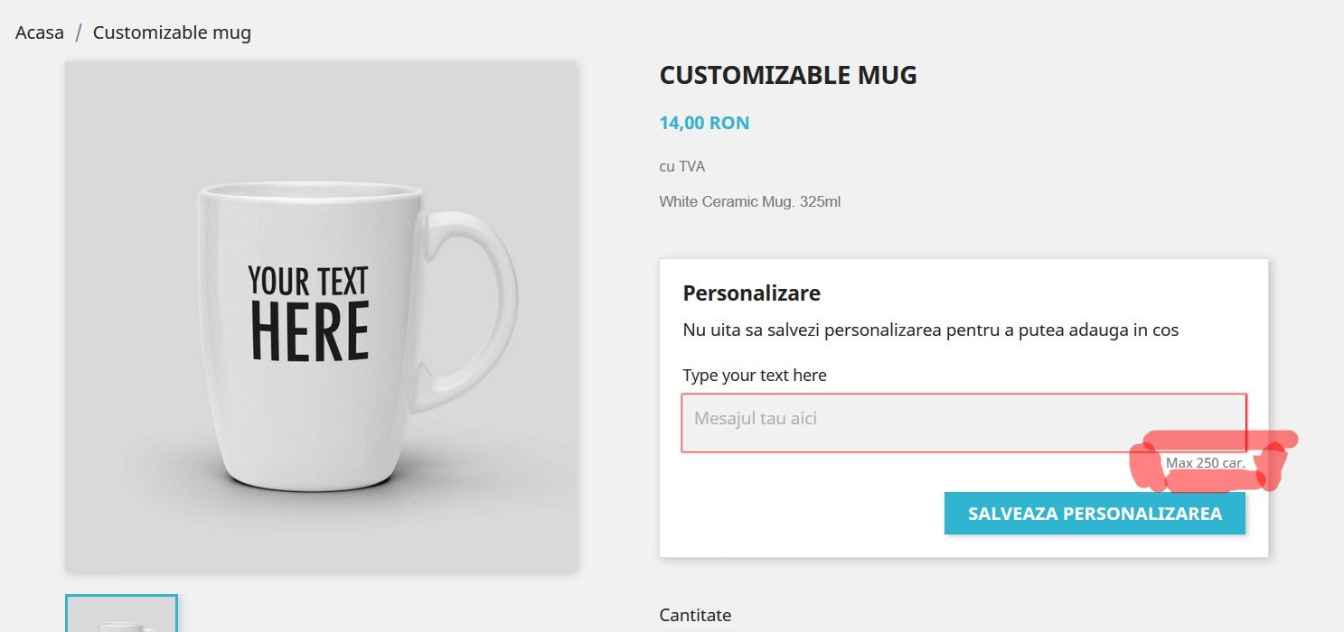Click the save-reminder text under Personalizare
Image resolution: width=1344 pixels, height=632 pixels.
[930, 330]
